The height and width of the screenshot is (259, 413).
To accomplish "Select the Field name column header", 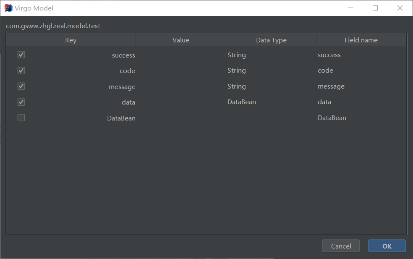I will pos(361,39).
